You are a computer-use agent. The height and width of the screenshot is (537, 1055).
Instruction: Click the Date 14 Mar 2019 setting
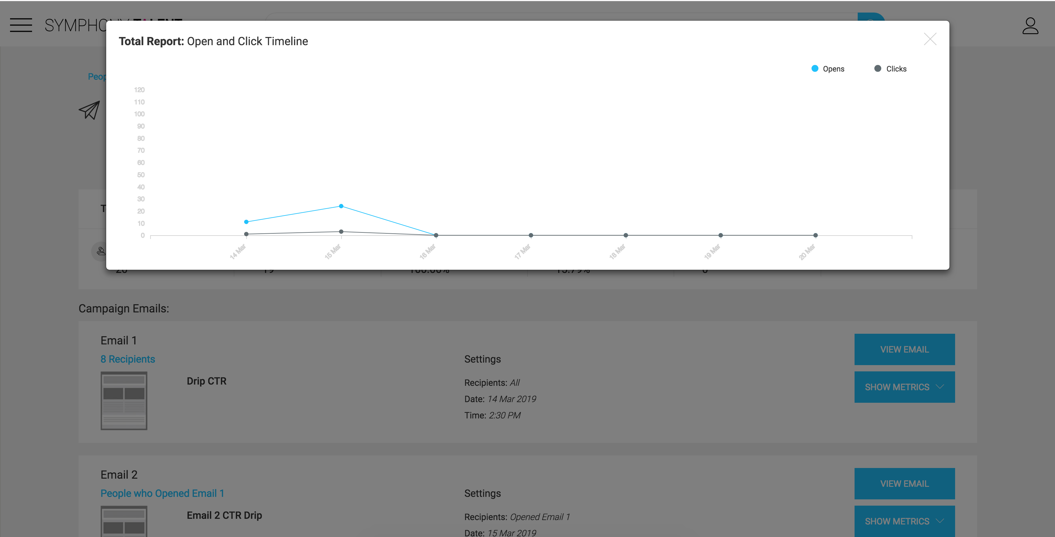[x=500, y=399]
